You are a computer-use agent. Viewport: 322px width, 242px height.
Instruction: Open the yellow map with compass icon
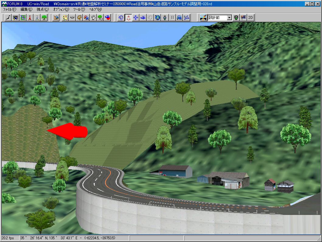65,18
